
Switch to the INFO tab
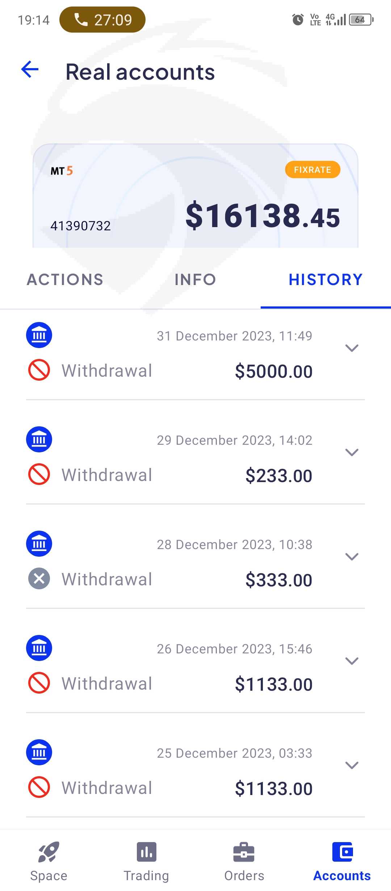pos(195,280)
